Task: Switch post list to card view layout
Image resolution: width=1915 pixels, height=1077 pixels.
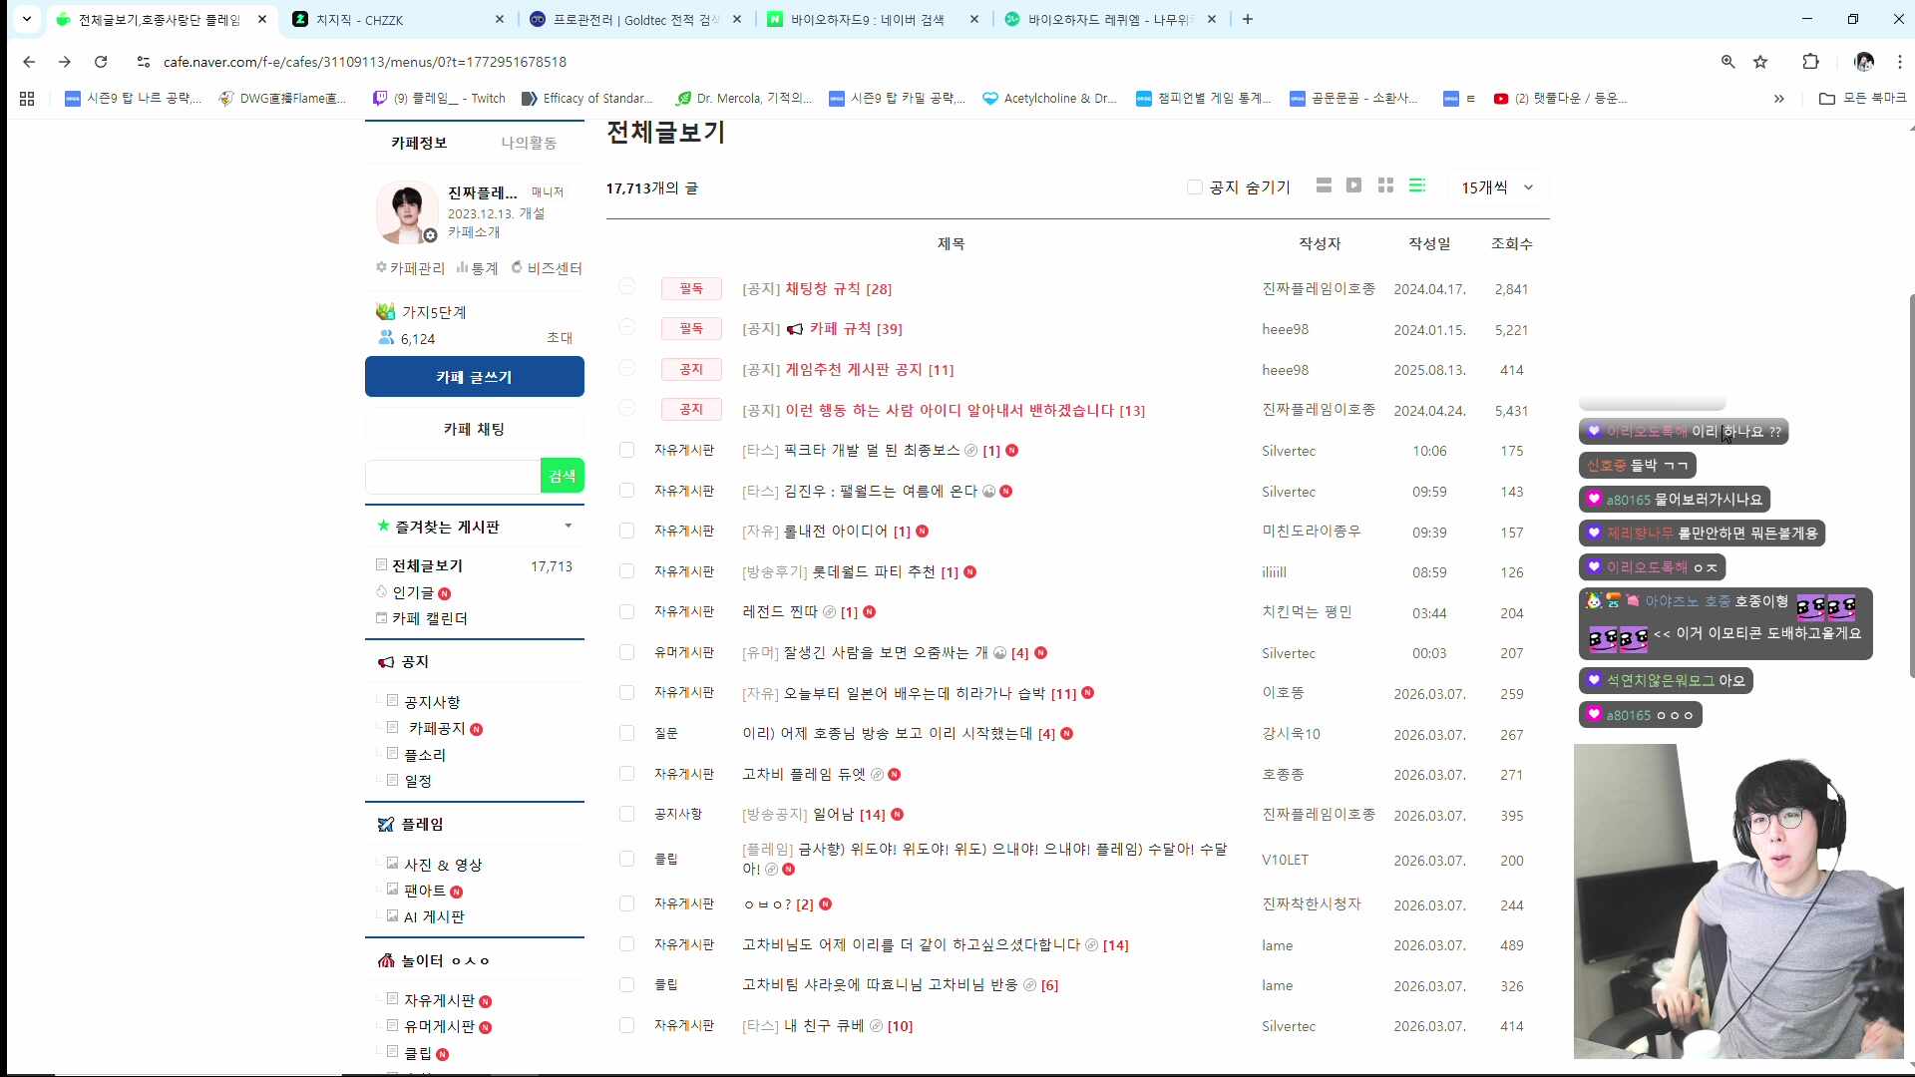Action: point(1324,185)
